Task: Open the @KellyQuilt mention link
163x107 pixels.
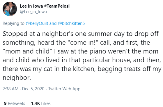Action: pos(37,23)
